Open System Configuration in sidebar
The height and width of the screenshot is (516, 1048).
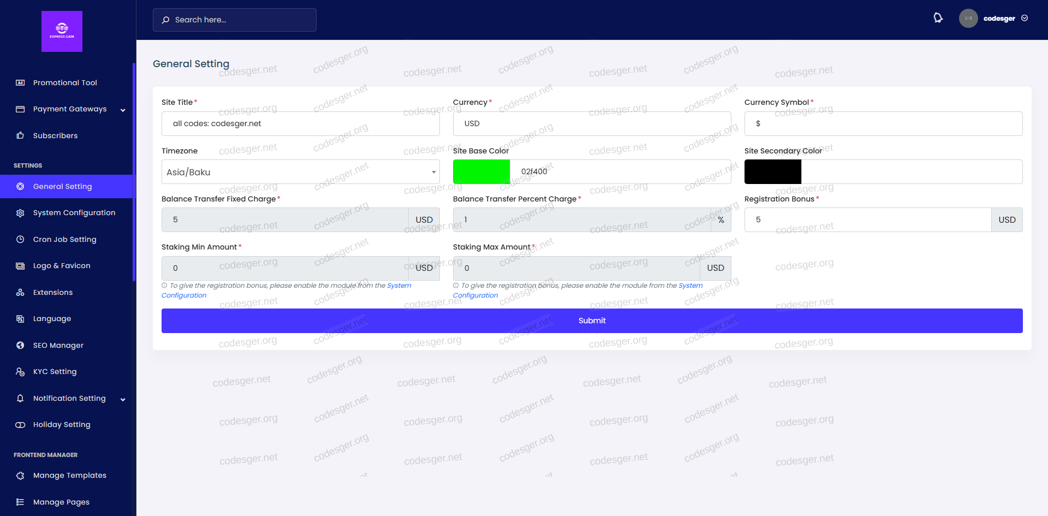point(74,213)
